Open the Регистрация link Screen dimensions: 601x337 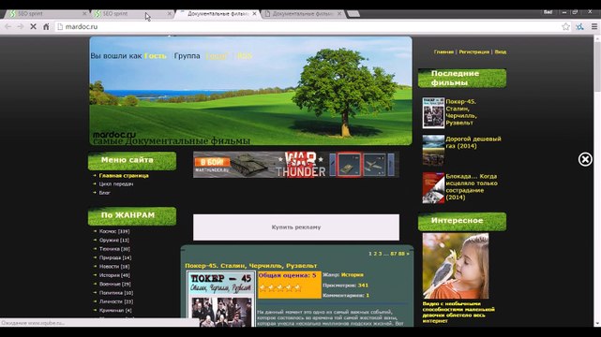[x=473, y=51]
